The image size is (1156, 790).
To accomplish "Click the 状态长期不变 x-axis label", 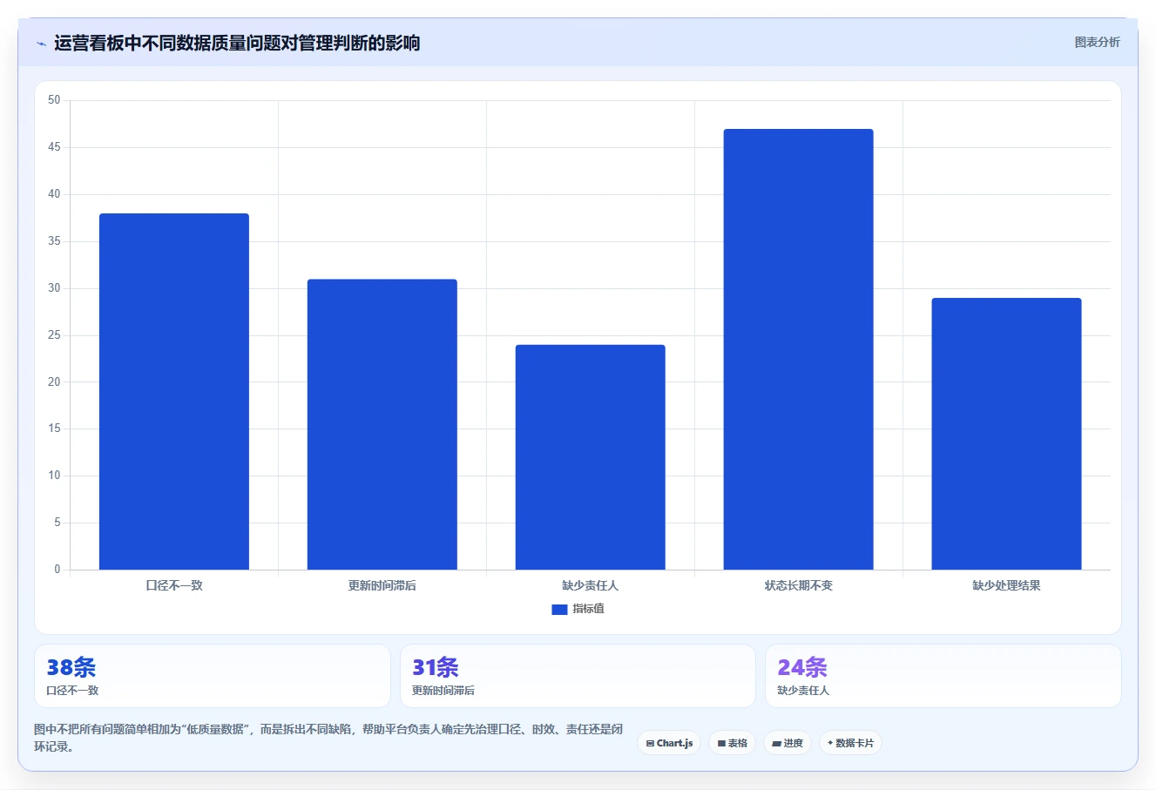I will (x=798, y=585).
